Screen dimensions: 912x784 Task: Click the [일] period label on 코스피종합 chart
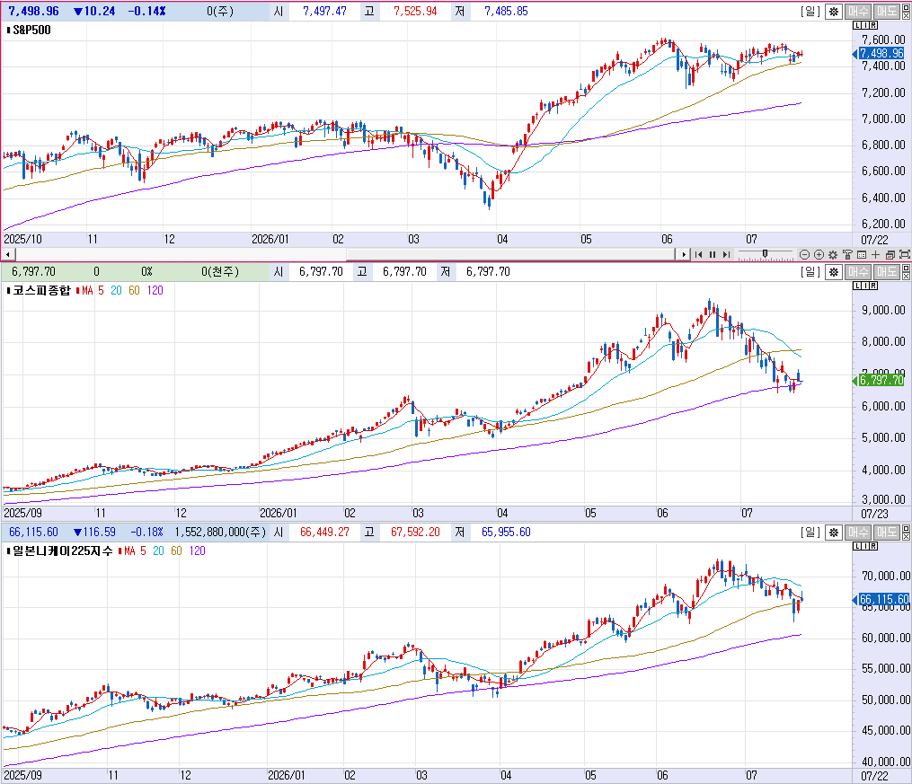click(x=810, y=271)
